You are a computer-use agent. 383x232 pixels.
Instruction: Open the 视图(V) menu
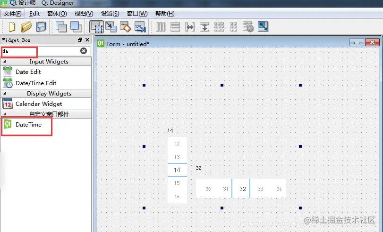click(x=84, y=13)
